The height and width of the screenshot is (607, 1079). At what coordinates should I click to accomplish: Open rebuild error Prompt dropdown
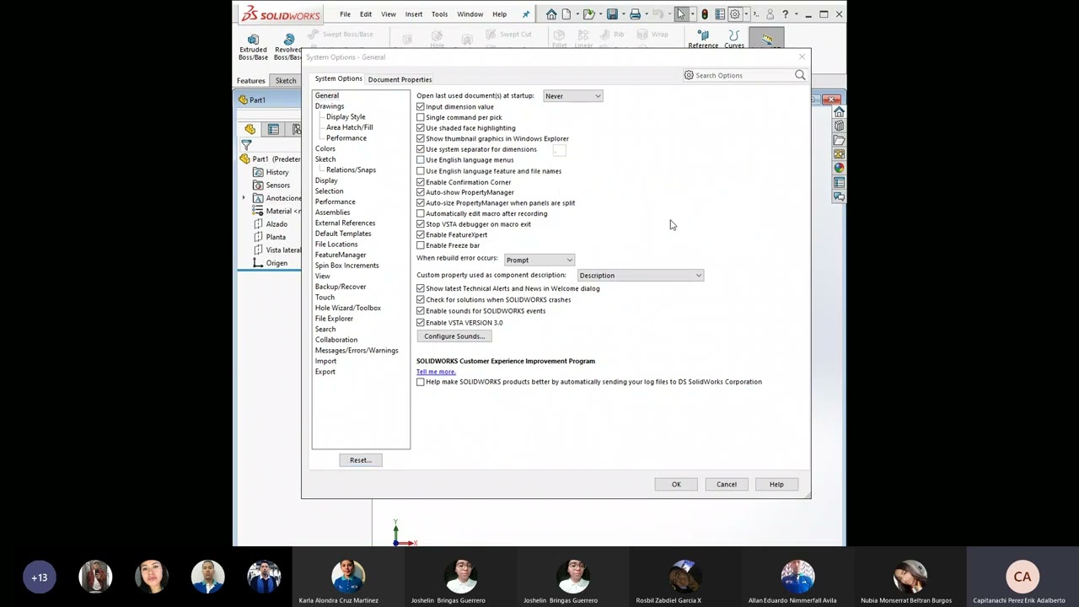[x=539, y=260]
